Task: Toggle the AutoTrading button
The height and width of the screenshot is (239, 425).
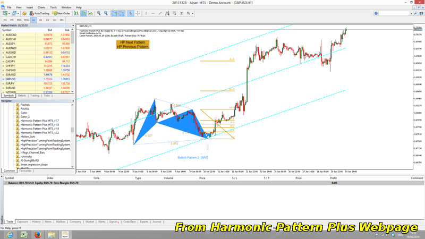Action: [39, 13]
